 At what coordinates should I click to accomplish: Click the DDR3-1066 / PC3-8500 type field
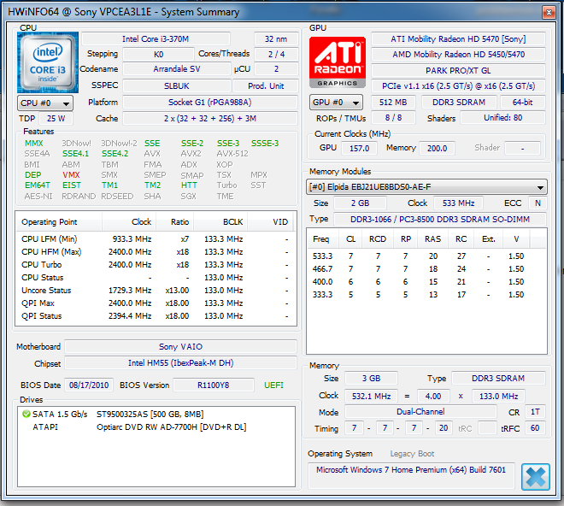440,219
